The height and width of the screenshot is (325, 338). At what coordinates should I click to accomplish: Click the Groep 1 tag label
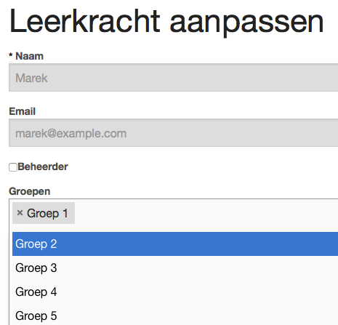pyautogui.click(x=47, y=214)
